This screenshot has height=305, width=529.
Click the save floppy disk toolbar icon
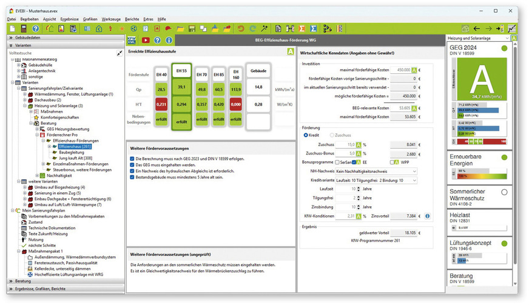coord(192,28)
